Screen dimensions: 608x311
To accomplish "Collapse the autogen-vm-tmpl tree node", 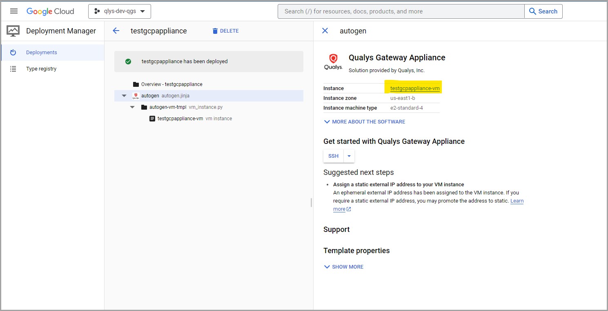I will [x=132, y=107].
